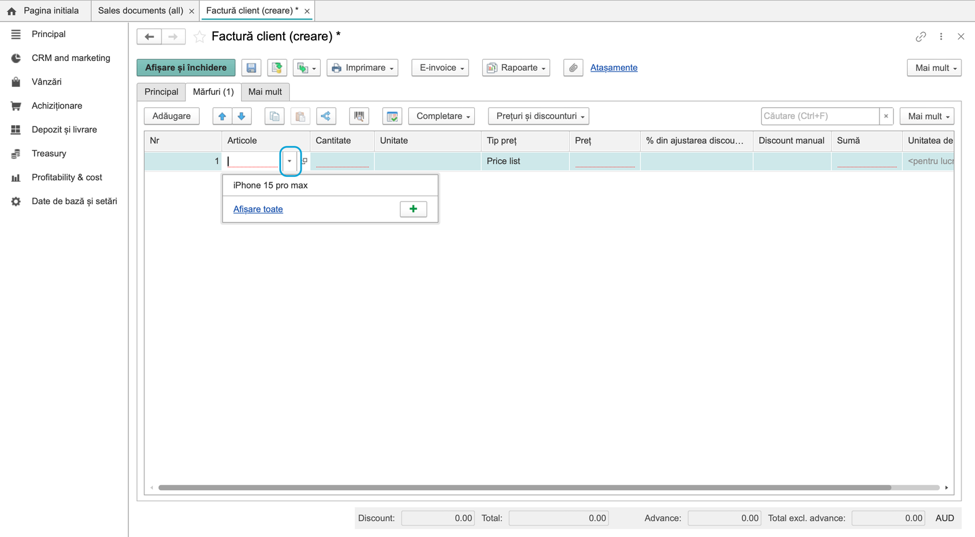975x537 pixels.
Task: Click the home icon in tab bar
Action: 12,11
